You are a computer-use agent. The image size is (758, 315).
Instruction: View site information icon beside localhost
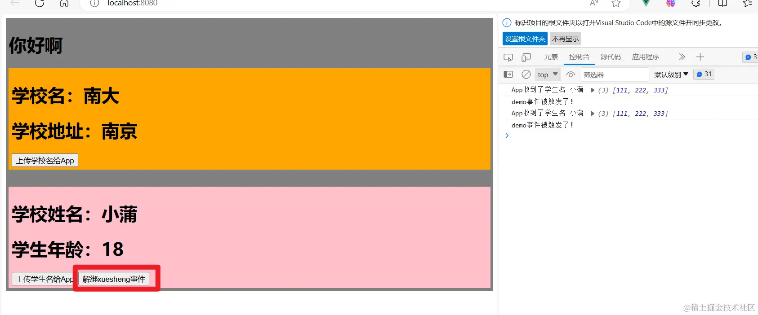[94, 3]
